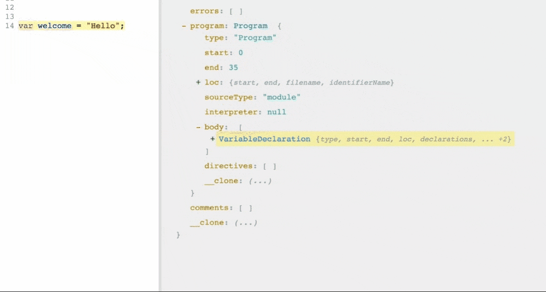This screenshot has height=292, width=546.
Task: Click the end value 35
Action: click(233, 68)
